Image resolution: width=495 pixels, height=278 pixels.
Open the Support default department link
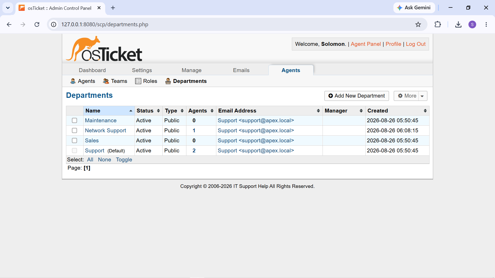click(95, 151)
